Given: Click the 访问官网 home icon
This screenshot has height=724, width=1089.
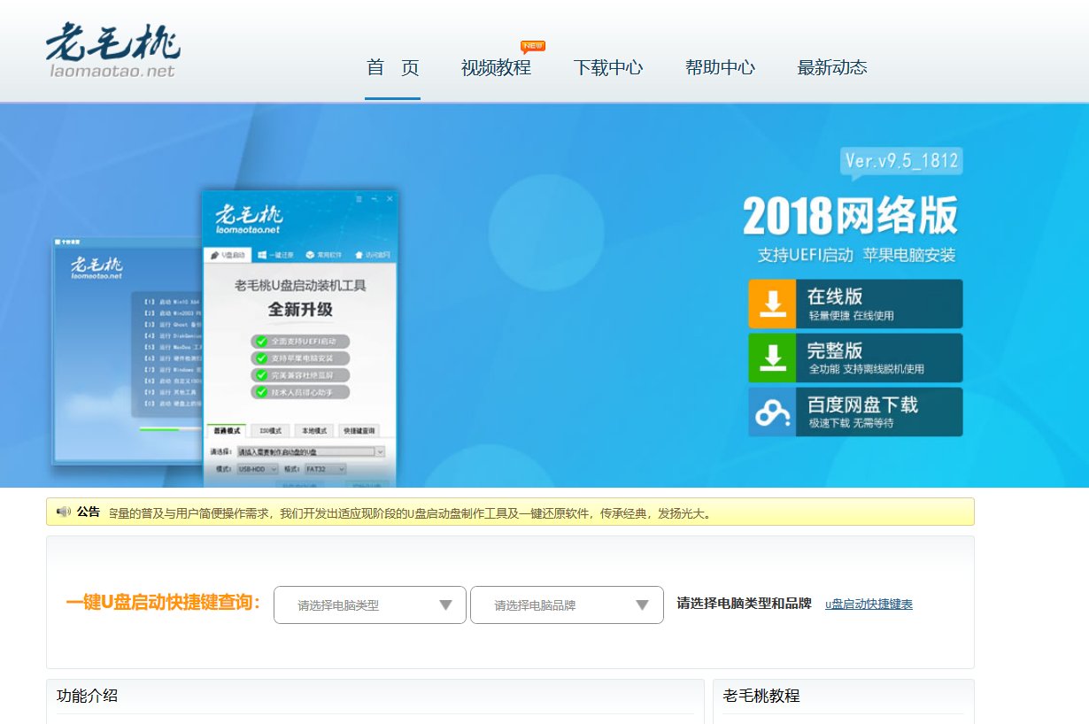Looking at the screenshot, I should pyautogui.click(x=359, y=254).
